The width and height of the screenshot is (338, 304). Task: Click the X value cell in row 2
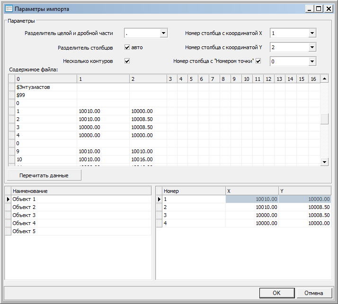point(251,207)
